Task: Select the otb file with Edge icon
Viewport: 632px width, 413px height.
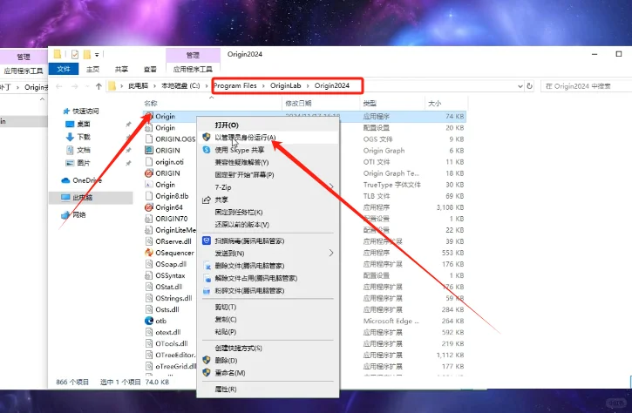Action: [x=149, y=321]
